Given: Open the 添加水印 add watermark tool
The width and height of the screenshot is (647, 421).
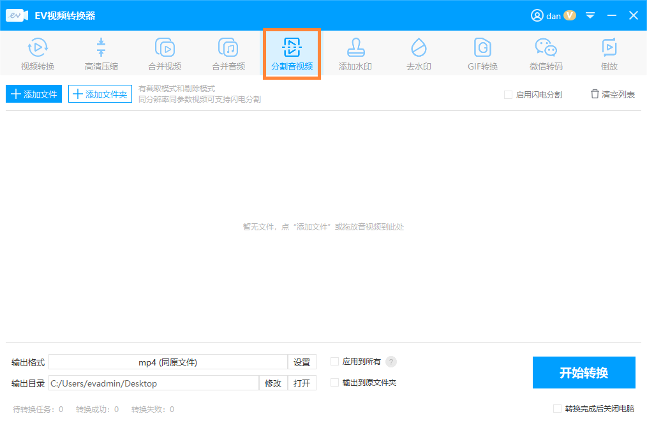Looking at the screenshot, I should pyautogui.click(x=355, y=54).
